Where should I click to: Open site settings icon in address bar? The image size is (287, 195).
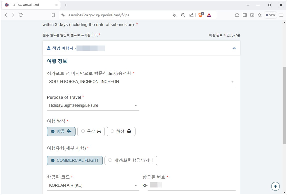[63, 15]
